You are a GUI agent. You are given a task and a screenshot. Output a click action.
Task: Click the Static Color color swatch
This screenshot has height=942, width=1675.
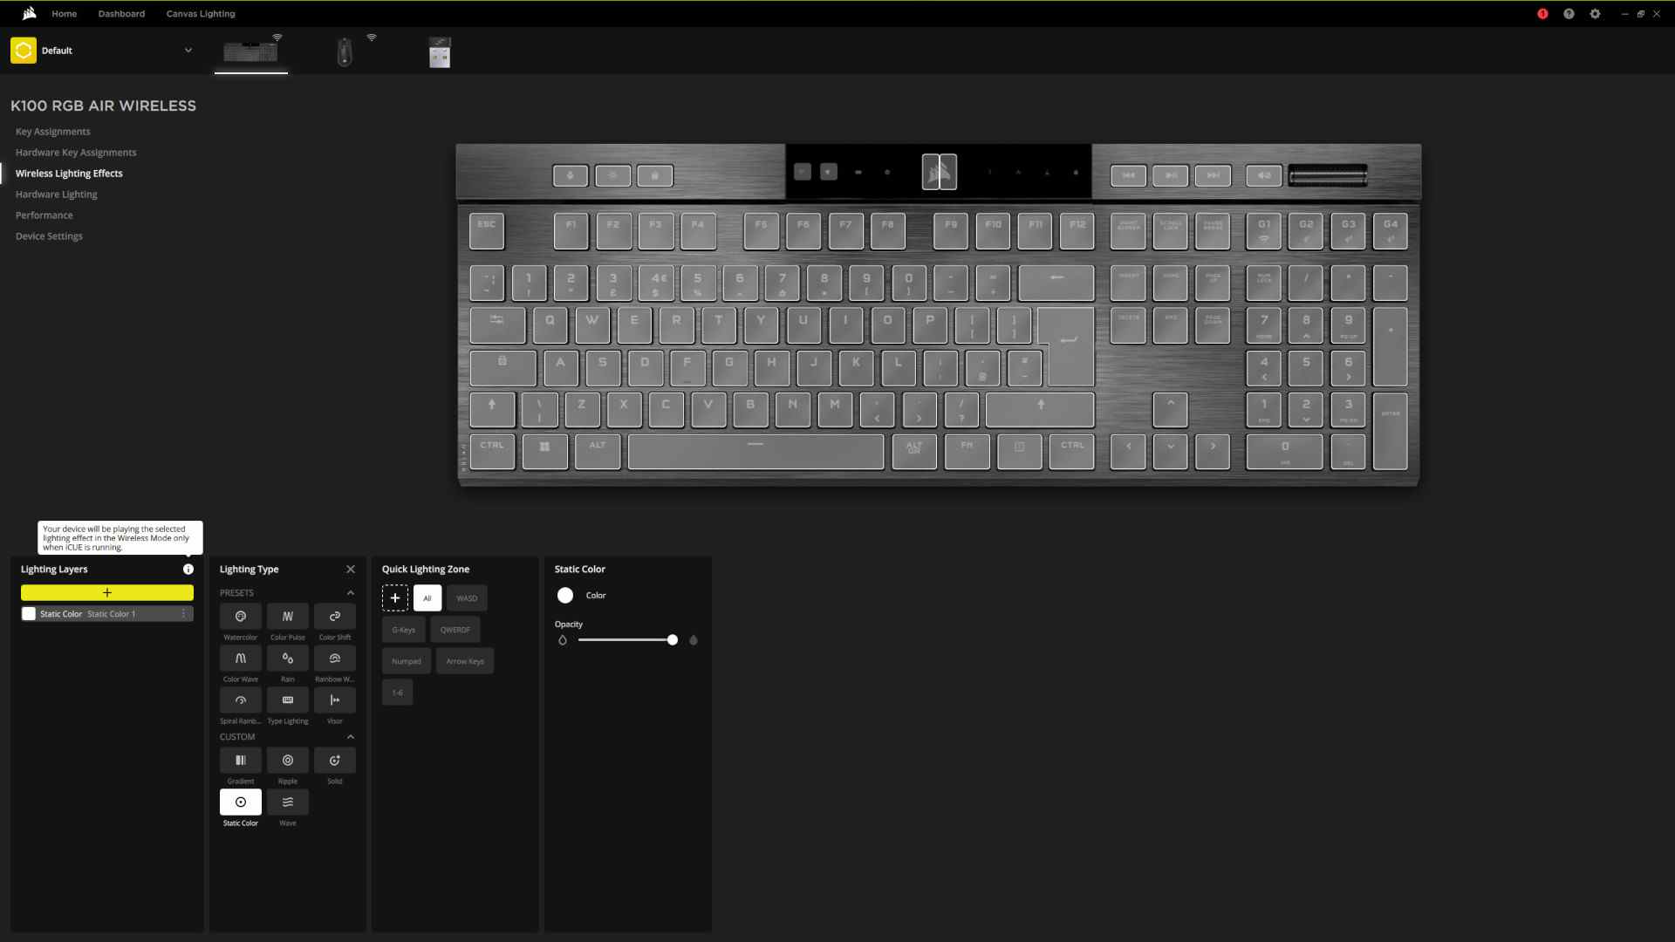click(566, 595)
